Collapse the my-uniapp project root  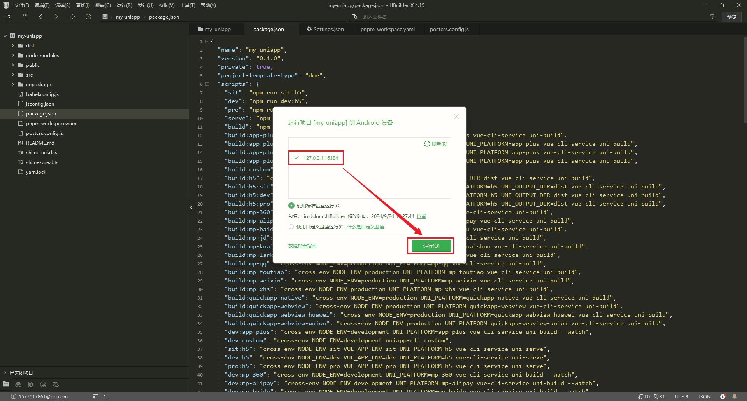point(5,36)
